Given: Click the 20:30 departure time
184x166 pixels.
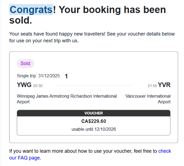Looking at the screenshot, I should [x=38, y=86].
